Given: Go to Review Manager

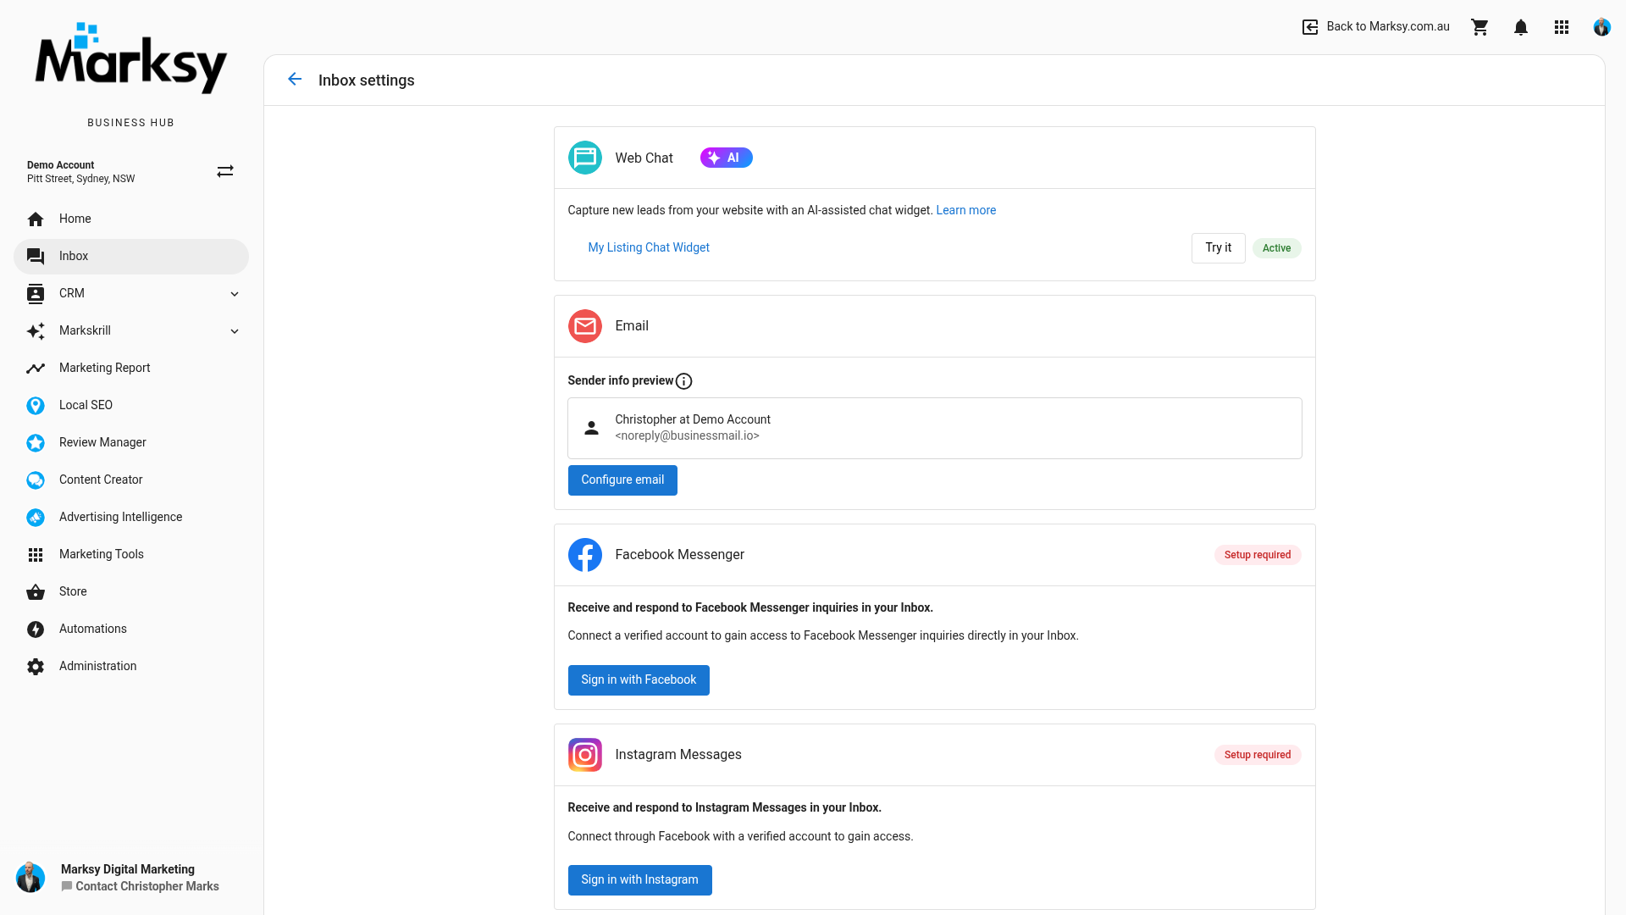Looking at the screenshot, I should coord(131,443).
